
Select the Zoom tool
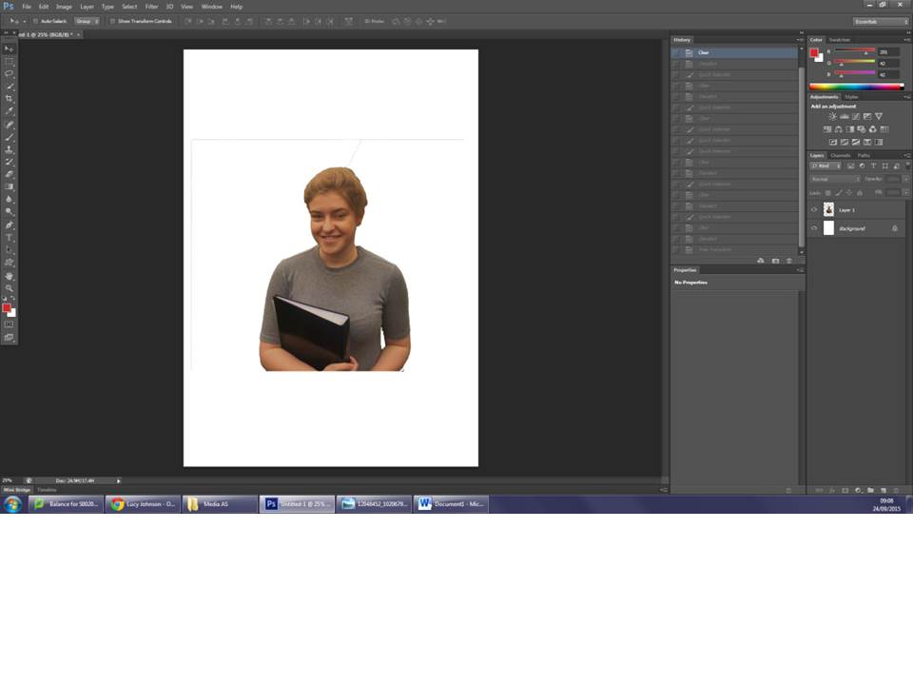(x=9, y=287)
